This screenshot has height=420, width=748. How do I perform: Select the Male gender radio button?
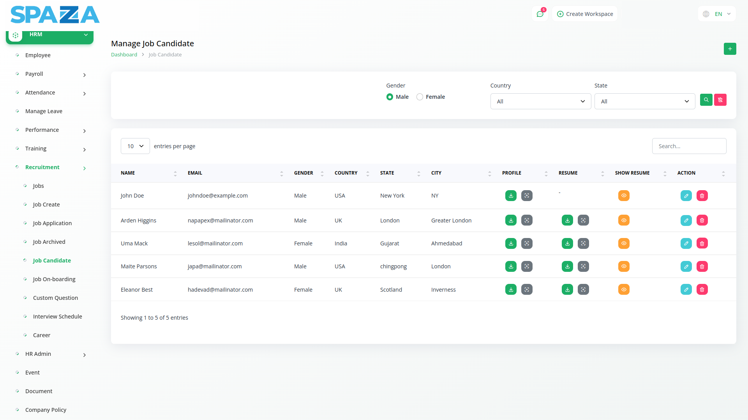coord(390,97)
